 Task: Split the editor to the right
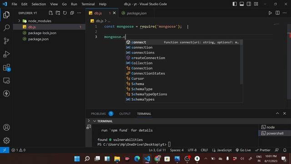277,13
